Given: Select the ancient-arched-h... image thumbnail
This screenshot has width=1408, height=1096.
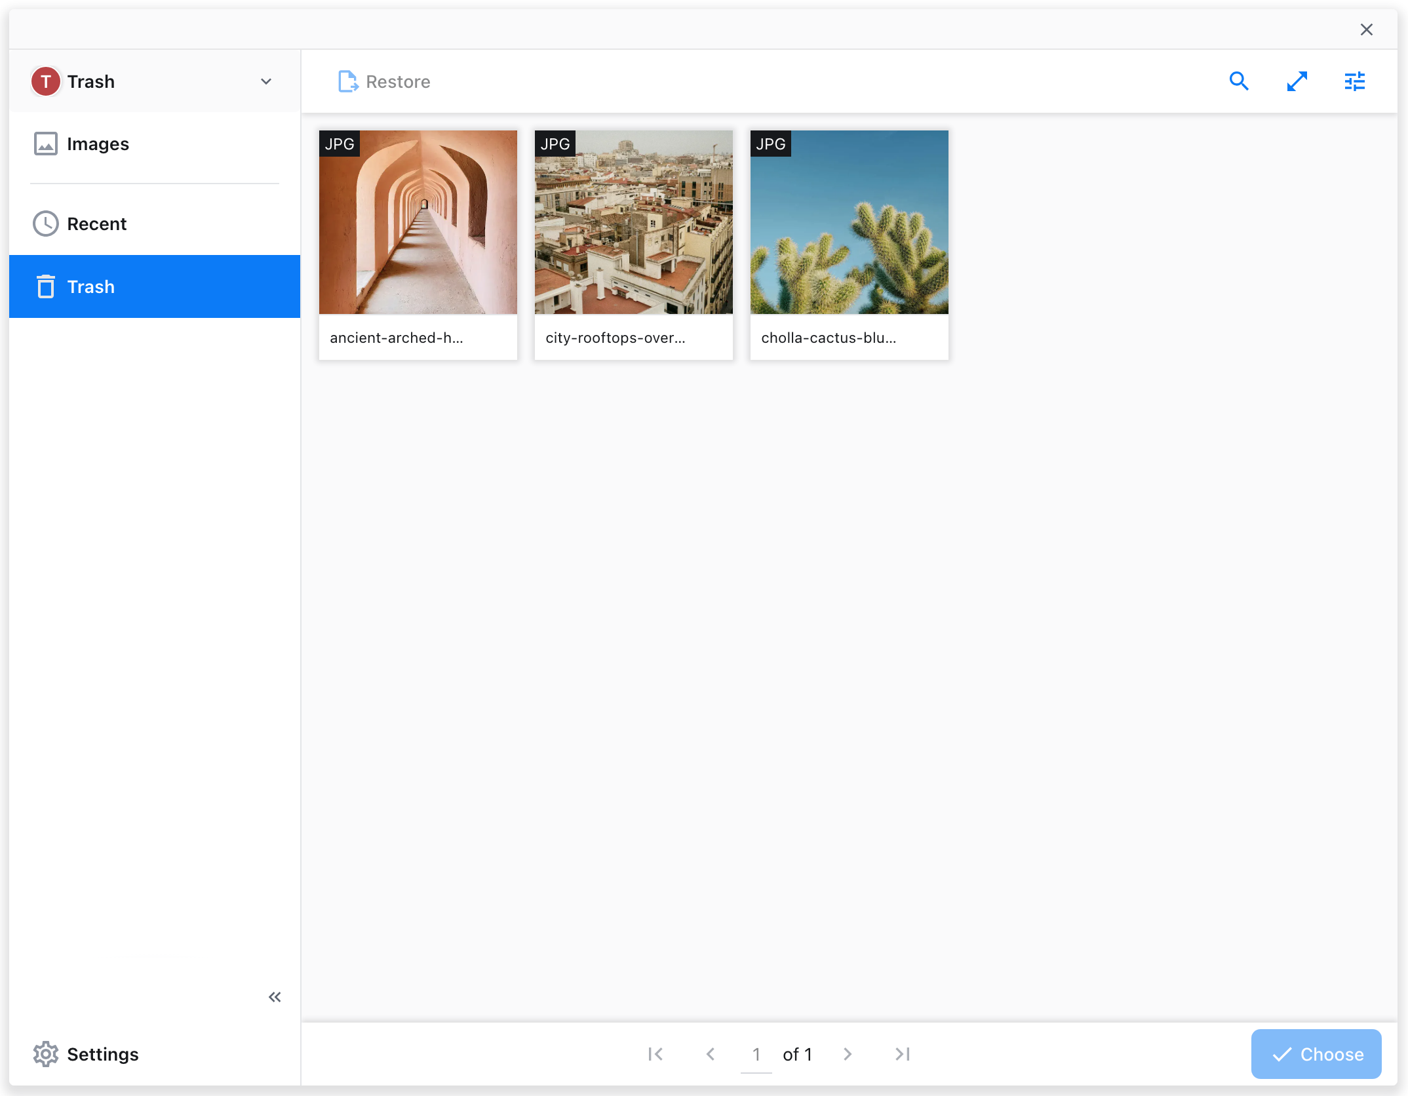Looking at the screenshot, I should point(418,223).
